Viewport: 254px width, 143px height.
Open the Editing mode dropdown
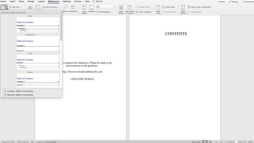pyautogui.click(x=233, y=2)
